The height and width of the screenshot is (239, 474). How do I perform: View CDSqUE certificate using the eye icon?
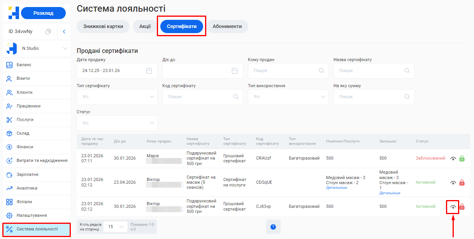[x=453, y=183]
